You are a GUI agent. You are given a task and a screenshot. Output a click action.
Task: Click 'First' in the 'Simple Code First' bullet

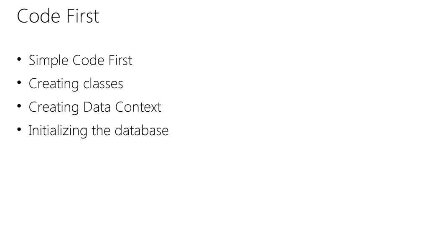pos(120,60)
